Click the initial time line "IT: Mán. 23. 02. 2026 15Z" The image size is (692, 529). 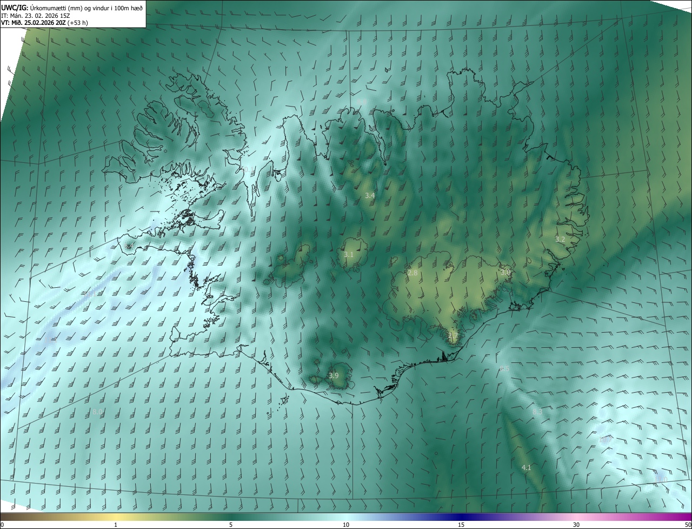(36, 15)
